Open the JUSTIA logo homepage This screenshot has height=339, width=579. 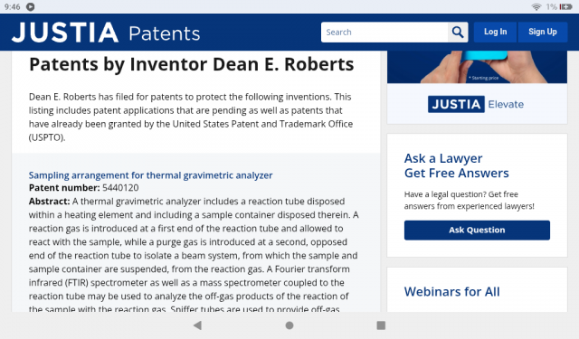click(x=65, y=33)
